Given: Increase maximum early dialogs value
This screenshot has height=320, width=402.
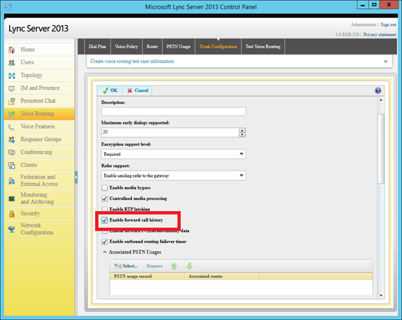Looking at the screenshot, I should click(x=242, y=131).
